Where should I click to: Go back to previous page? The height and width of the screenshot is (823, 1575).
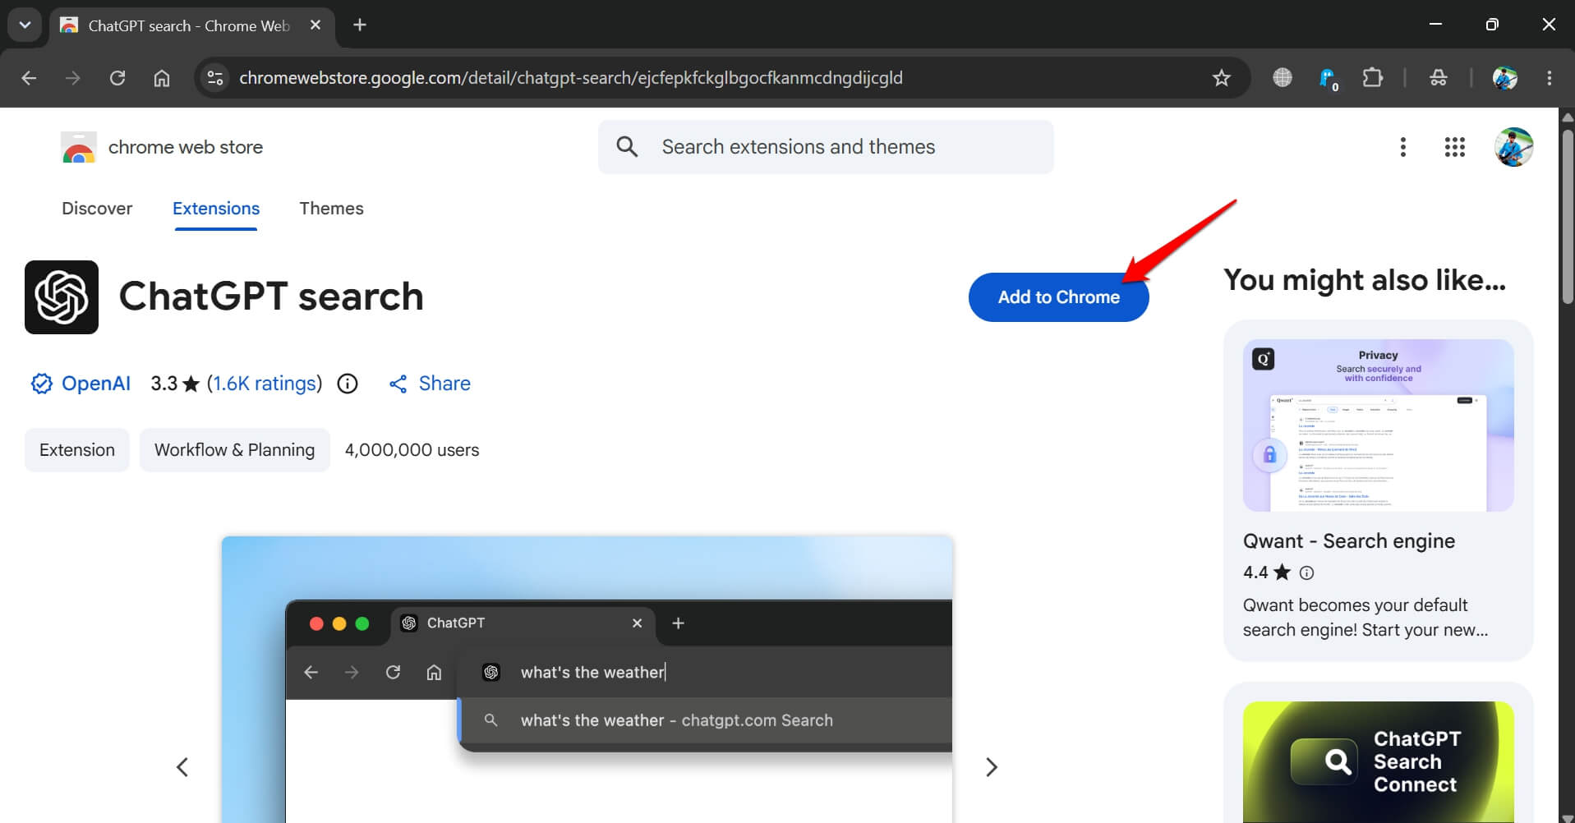pyautogui.click(x=29, y=78)
